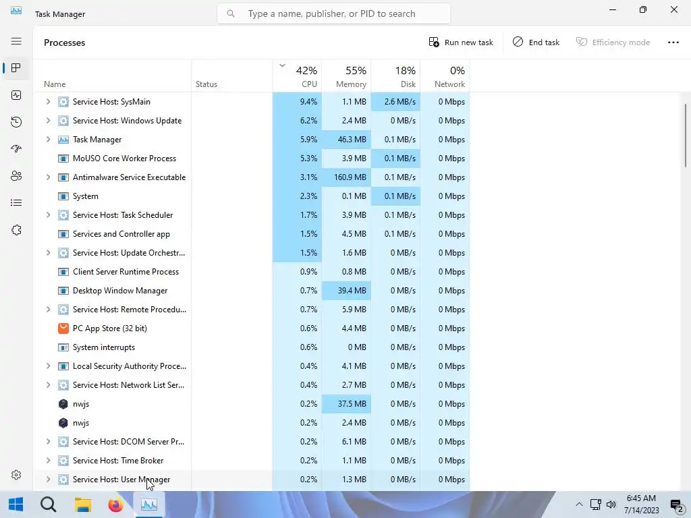Click the 37.5 MB memory cell
691x518 pixels.
[346, 404]
